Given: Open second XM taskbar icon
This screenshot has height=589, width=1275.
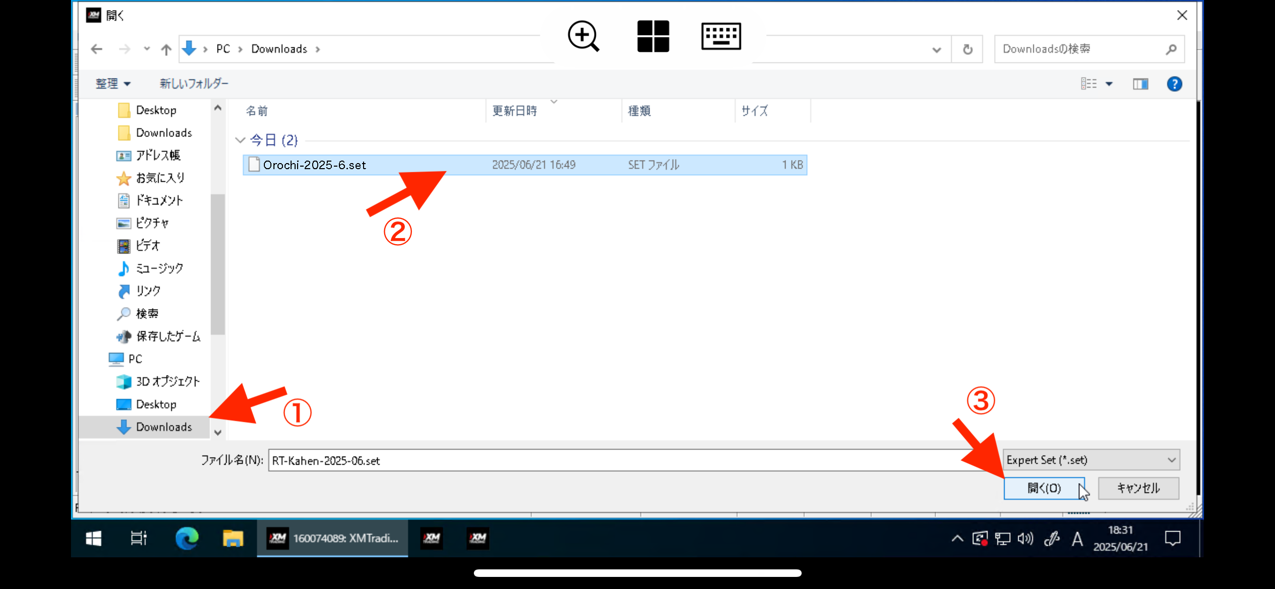Looking at the screenshot, I should tap(432, 538).
